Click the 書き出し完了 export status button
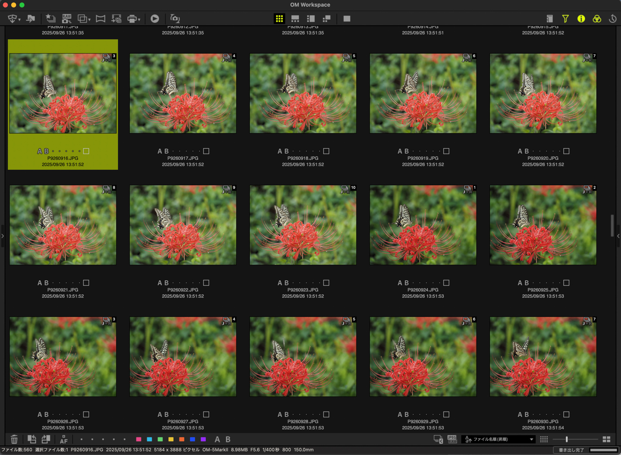Viewport: 621px width, 455px height. point(571,450)
